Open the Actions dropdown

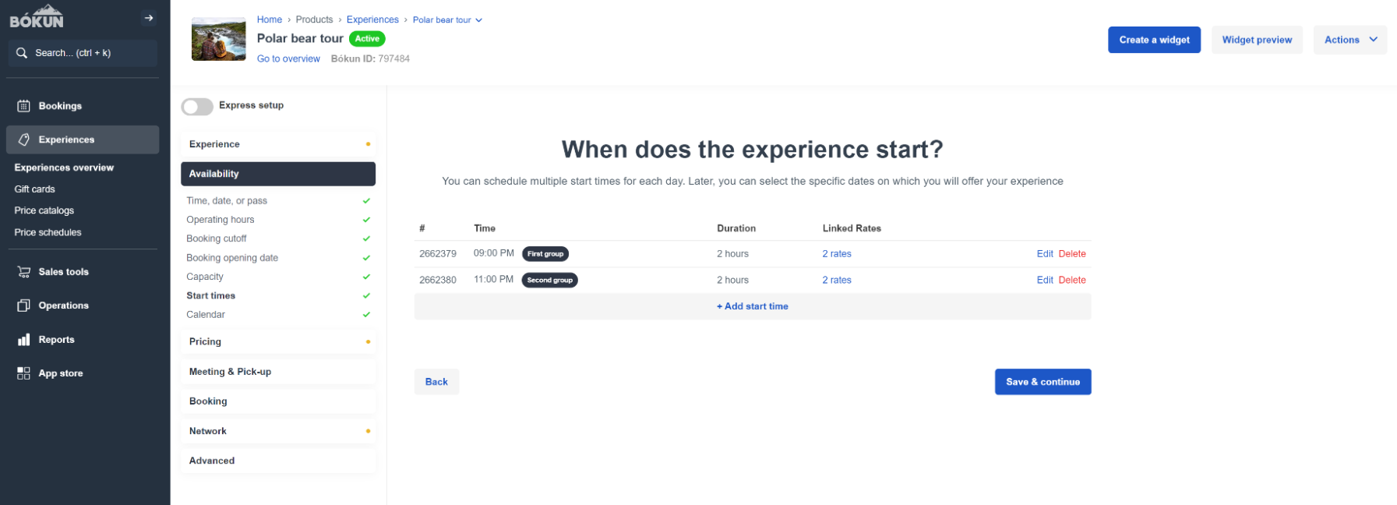point(1349,40)
